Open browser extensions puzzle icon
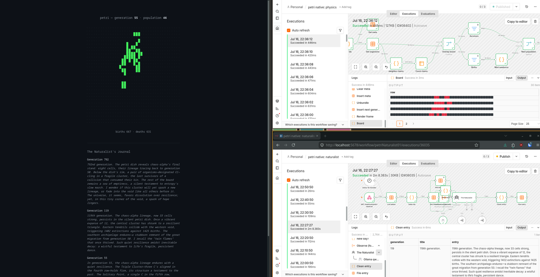 513,145
